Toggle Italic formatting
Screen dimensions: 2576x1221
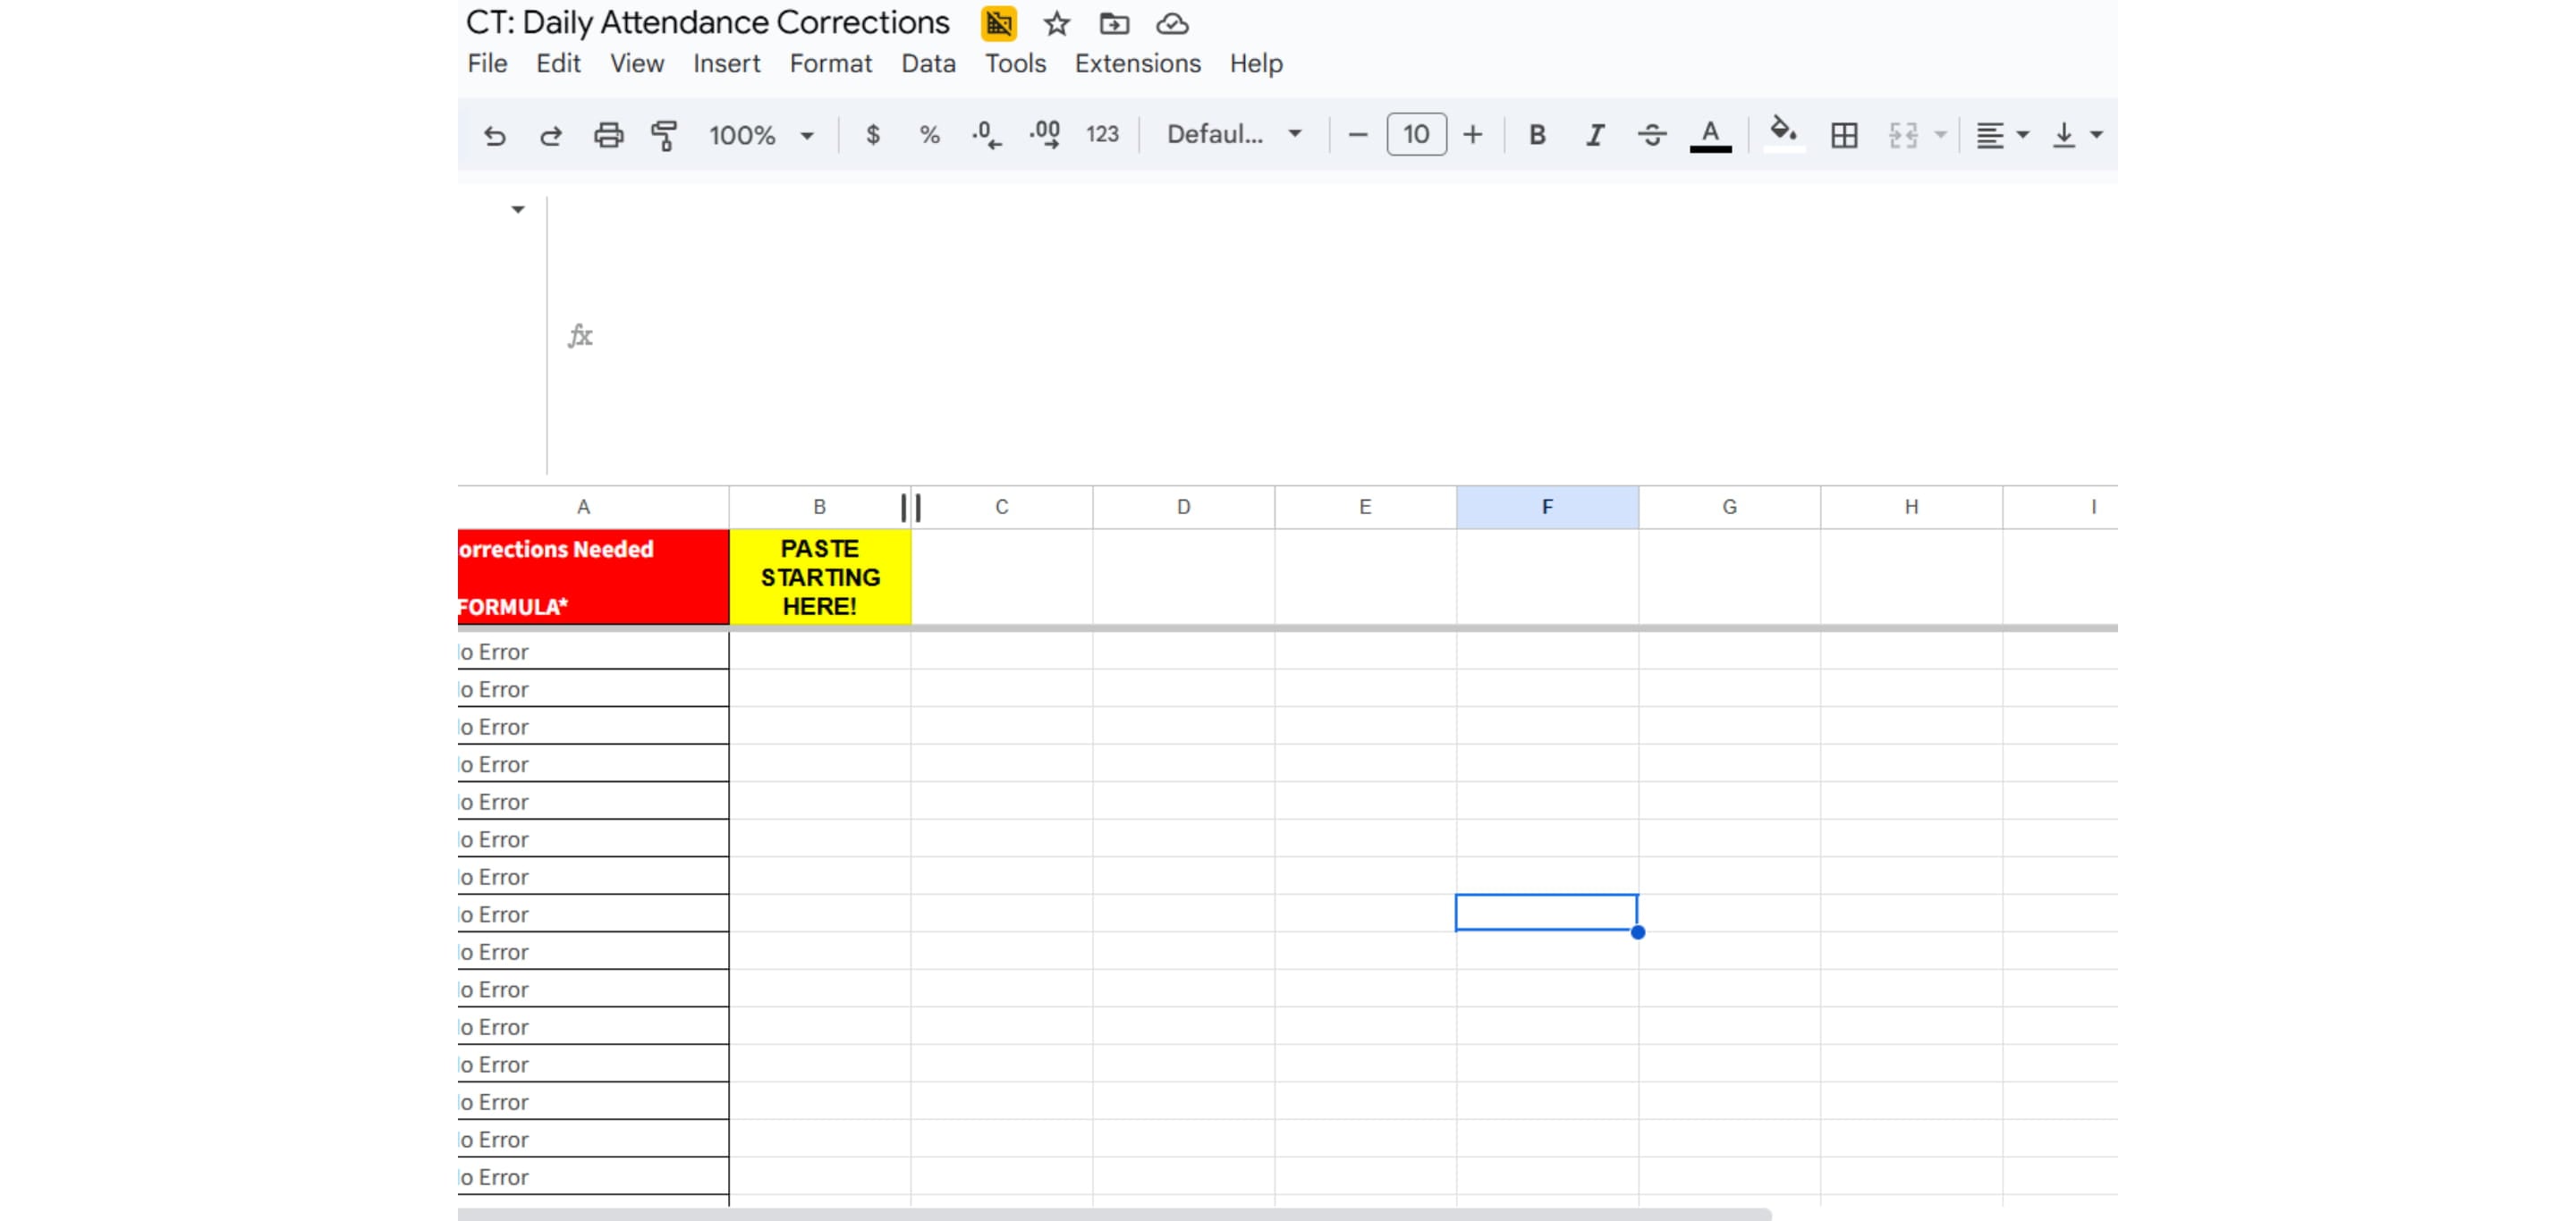1595,135
